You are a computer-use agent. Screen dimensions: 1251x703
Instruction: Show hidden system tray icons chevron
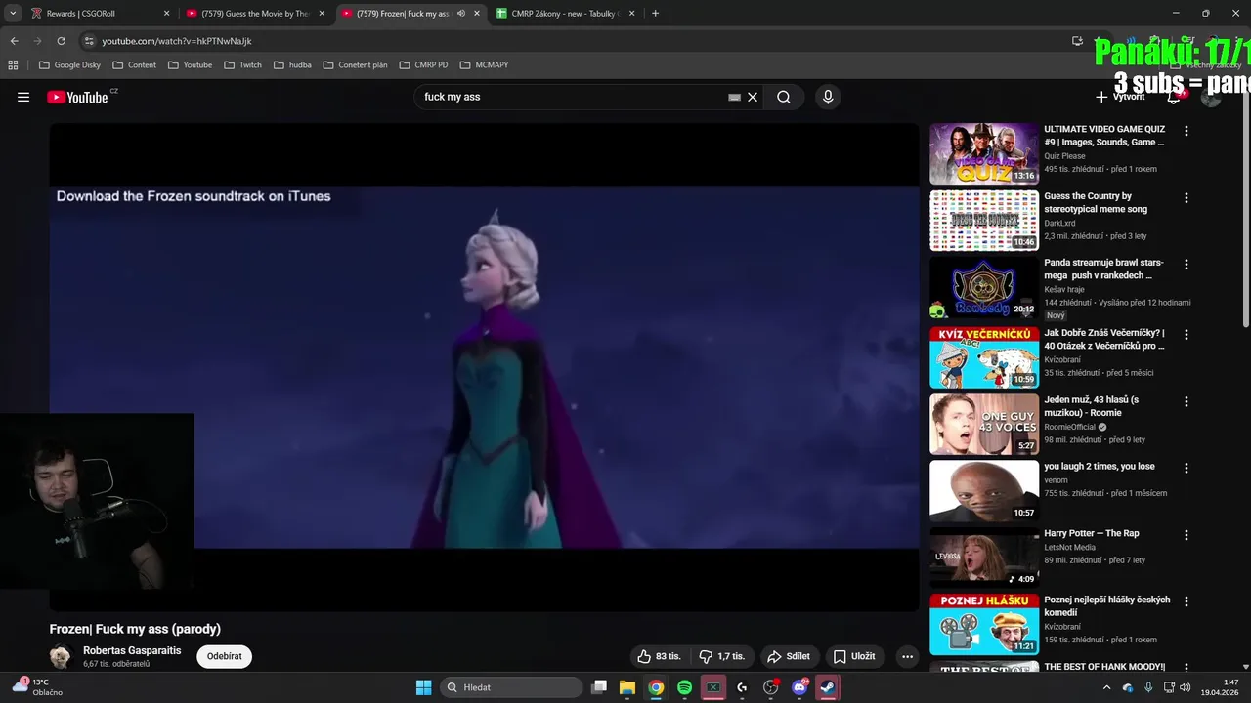1106,687
